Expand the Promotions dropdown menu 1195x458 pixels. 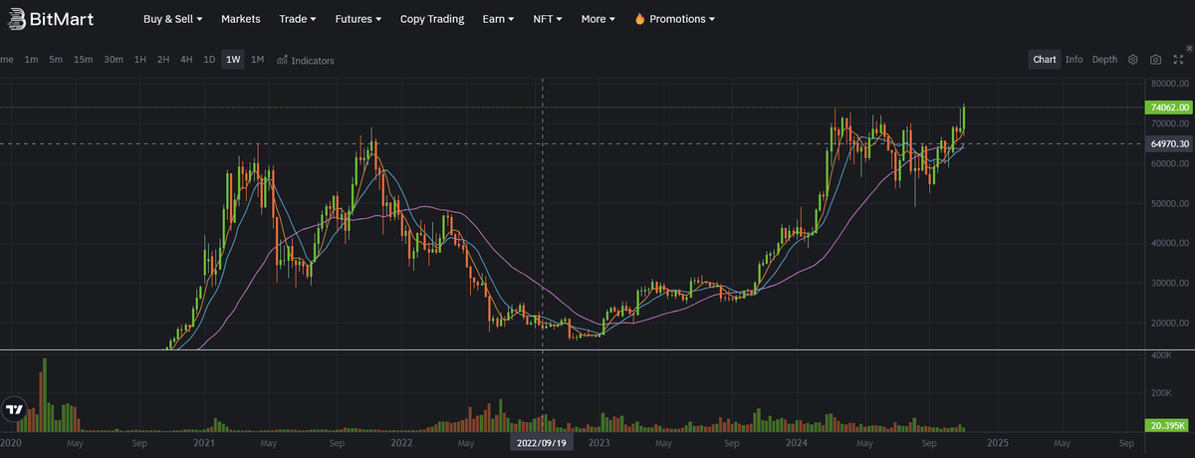(x=682, y=19)
